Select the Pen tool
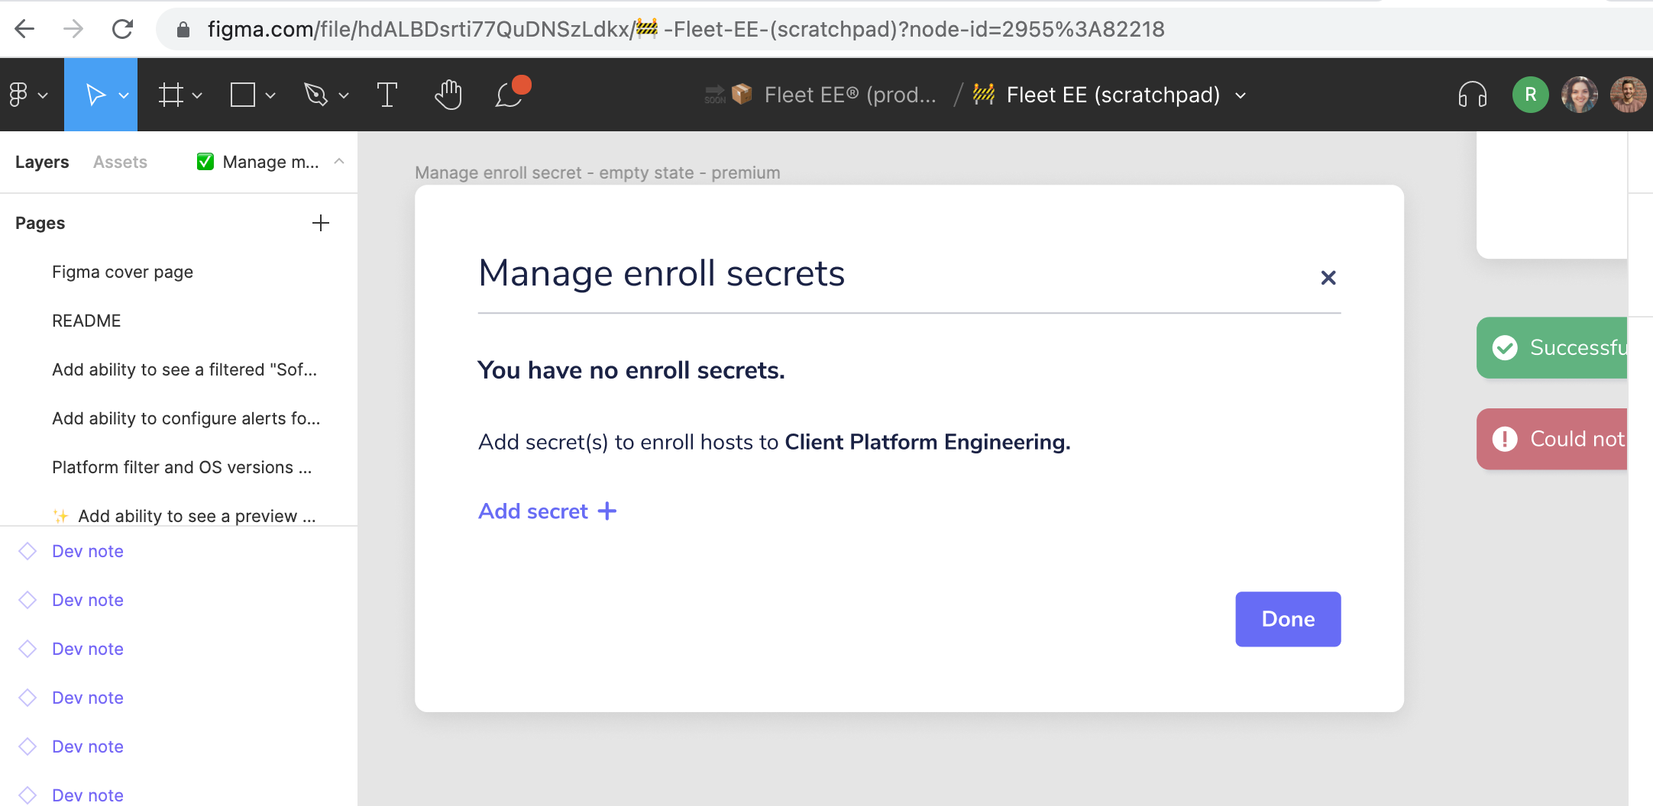1653x806 pixels. (315, 94)
